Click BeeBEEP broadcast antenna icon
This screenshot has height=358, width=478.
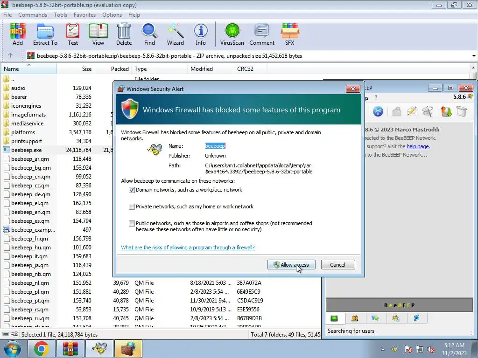point(378,111)
